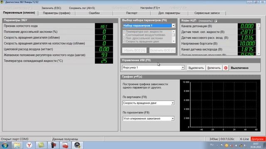Click the RU language indicator in tray
The height and width of the screenshot is (149, 266).
point(212,145)
